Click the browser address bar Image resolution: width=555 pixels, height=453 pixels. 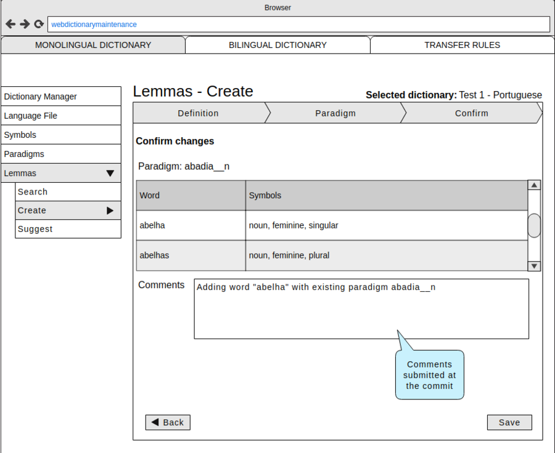[x=299, y=25]
